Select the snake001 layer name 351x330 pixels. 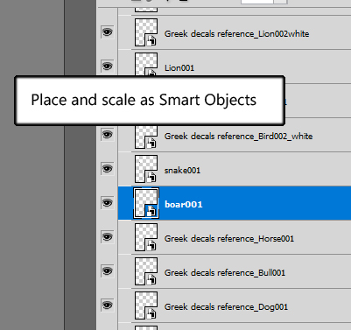pyautogui.click(x=182, y=171)
